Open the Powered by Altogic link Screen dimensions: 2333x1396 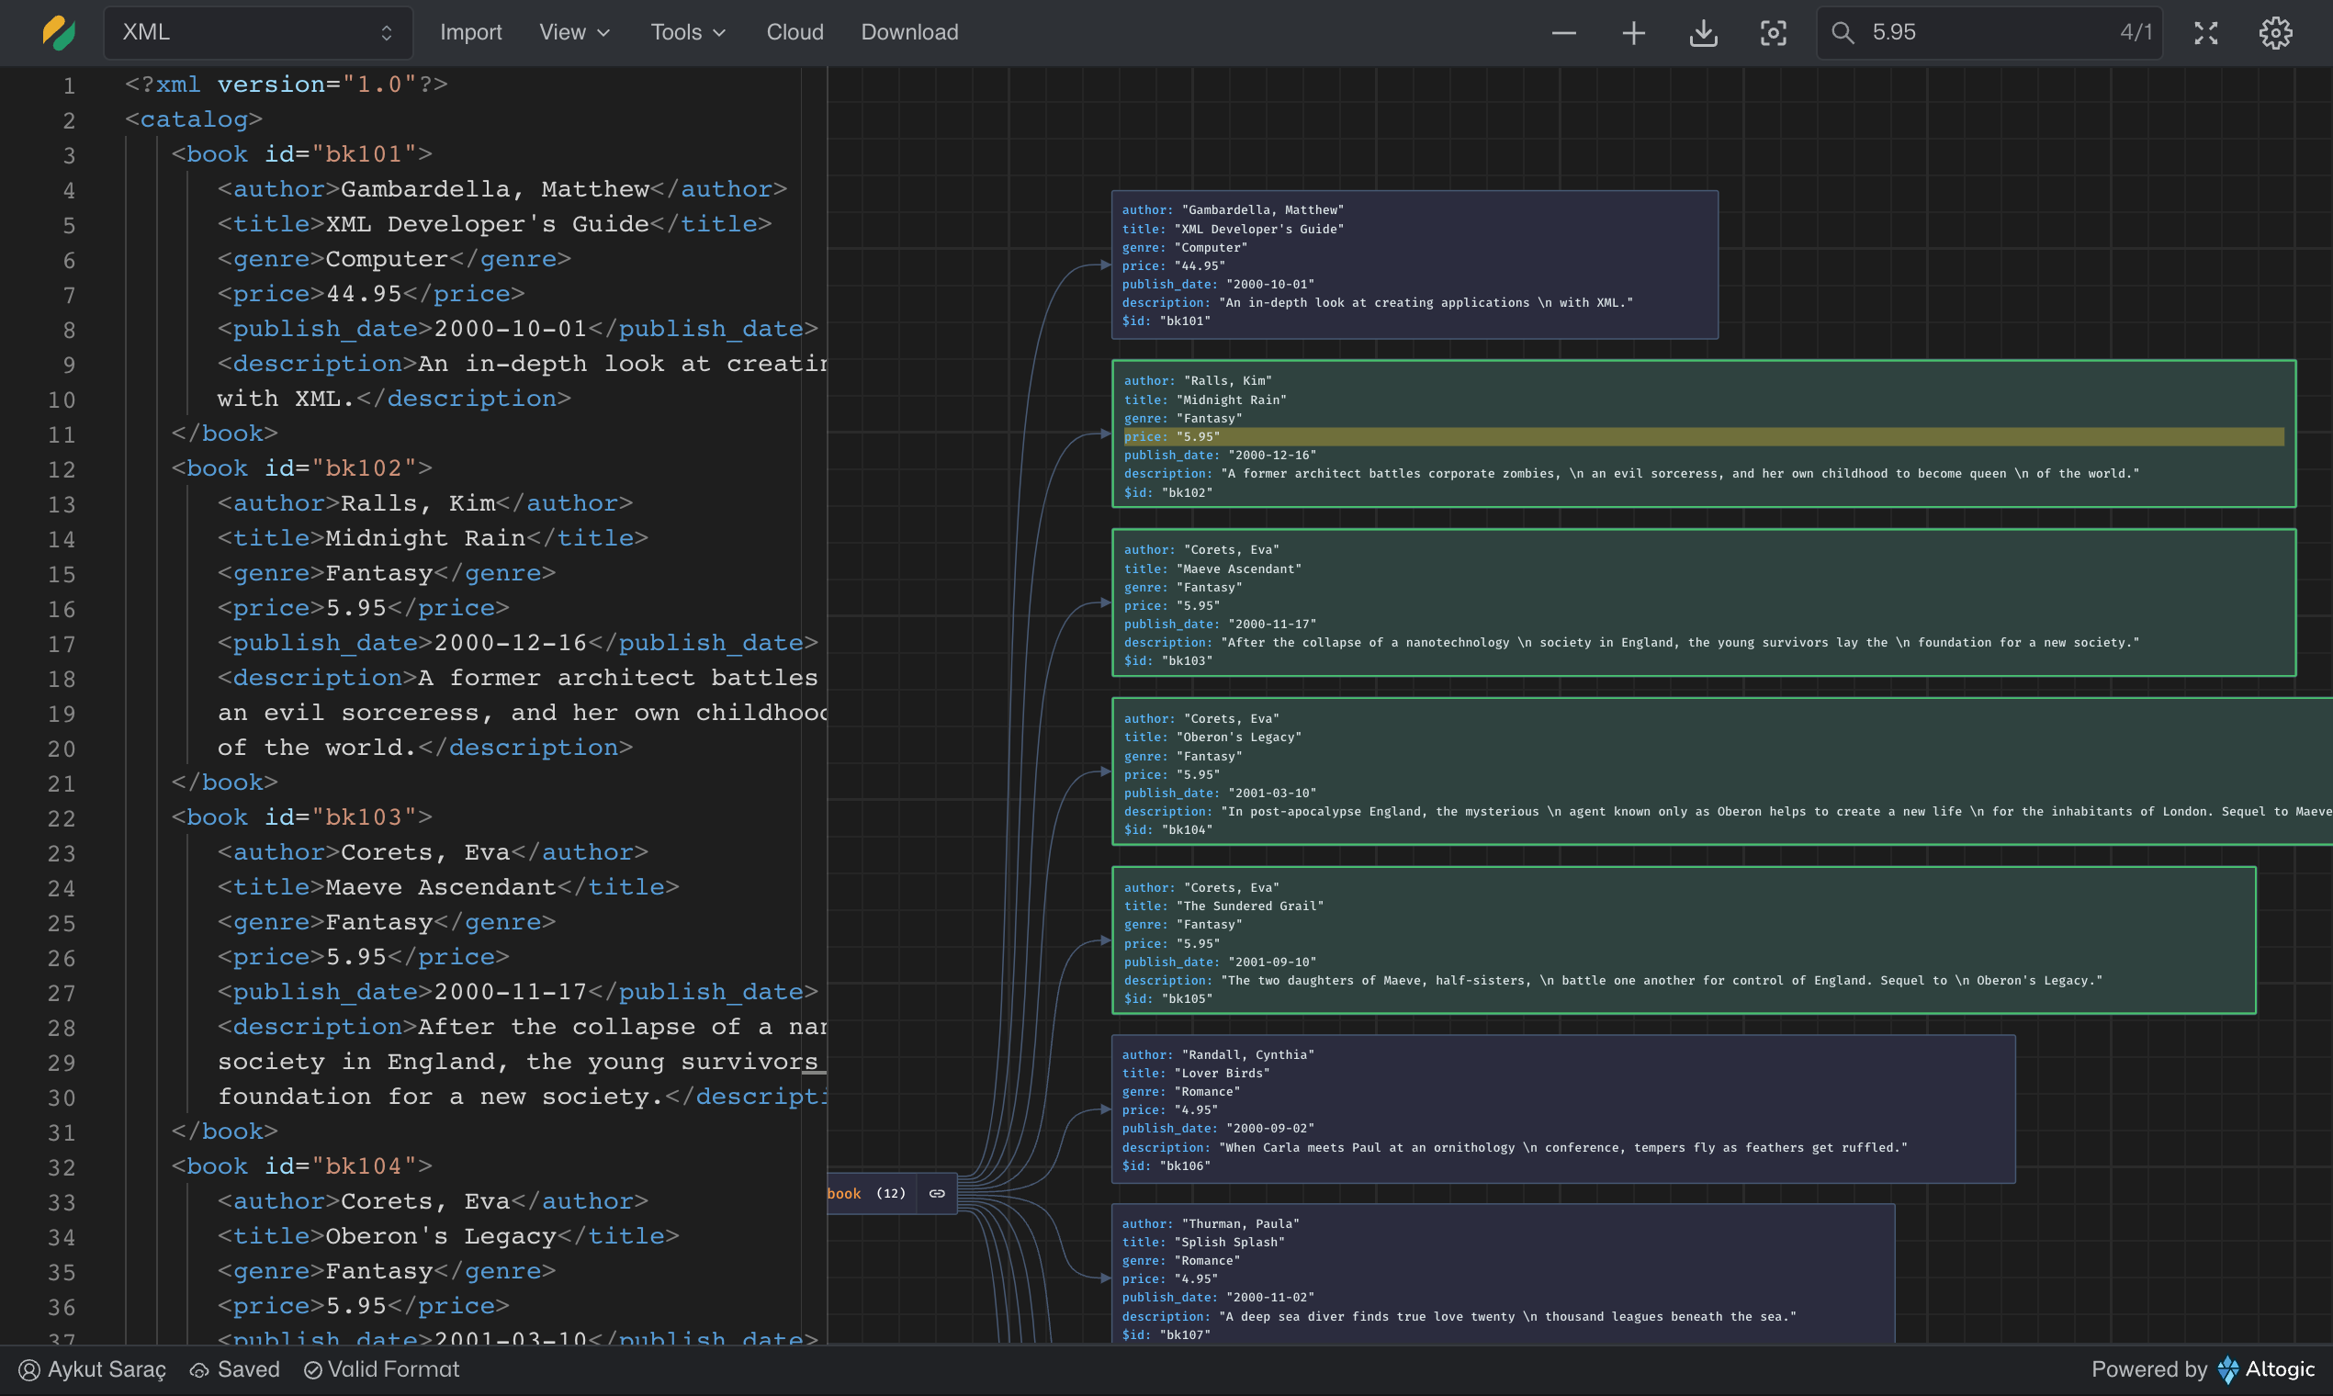[x=2203, y=1369]
